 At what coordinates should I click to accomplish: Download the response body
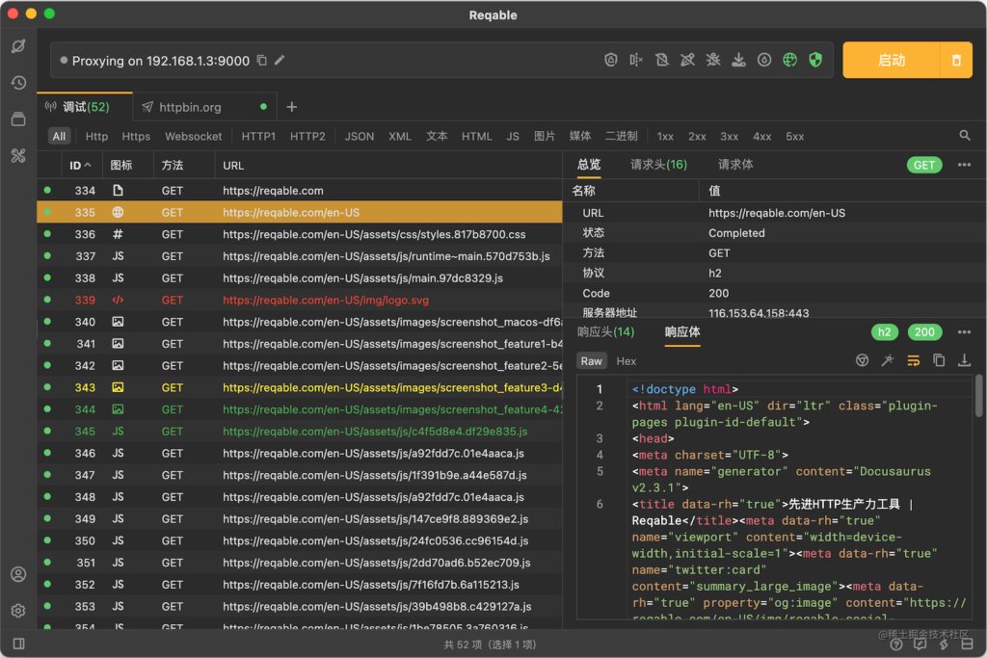(x=965, y=360)
